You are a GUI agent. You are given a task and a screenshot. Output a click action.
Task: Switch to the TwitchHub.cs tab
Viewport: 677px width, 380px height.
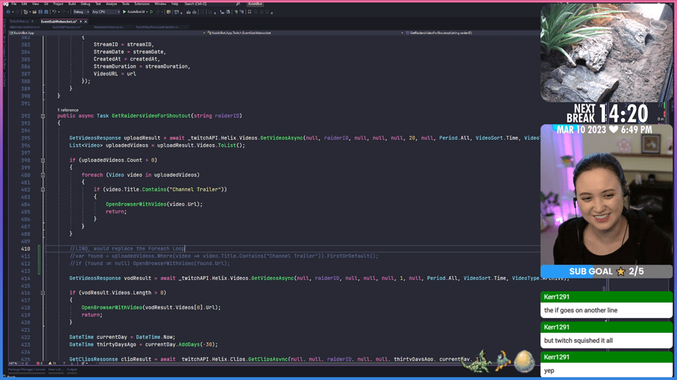click(19, 21)
